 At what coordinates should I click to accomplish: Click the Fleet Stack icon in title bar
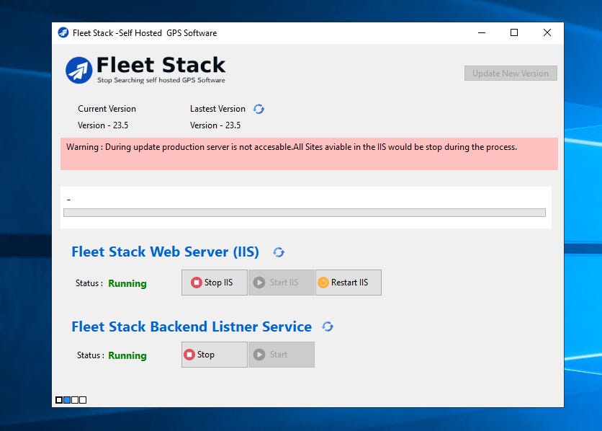pos(65,32)
